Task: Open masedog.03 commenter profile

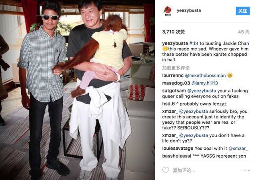Action: click(x=176, y=83)
